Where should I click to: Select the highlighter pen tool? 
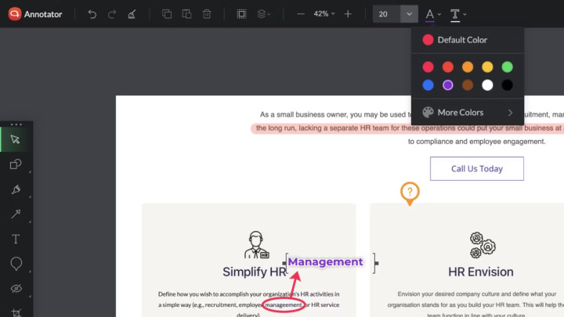coord(16,189)
